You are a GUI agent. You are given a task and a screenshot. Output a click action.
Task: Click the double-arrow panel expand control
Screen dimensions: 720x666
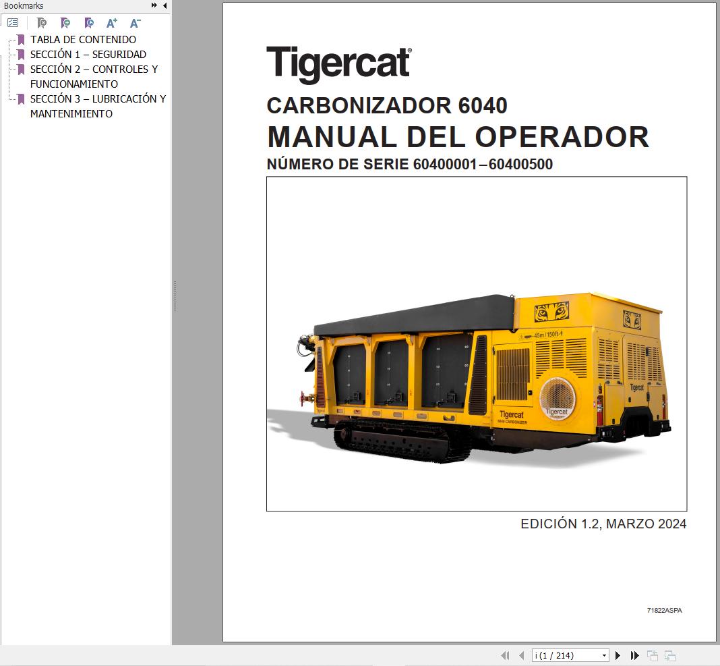[154, 5]
